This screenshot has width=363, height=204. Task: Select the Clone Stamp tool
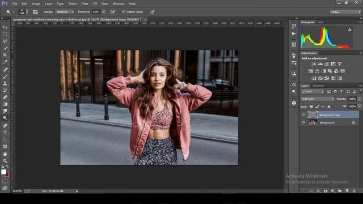(x=5, y=83)
